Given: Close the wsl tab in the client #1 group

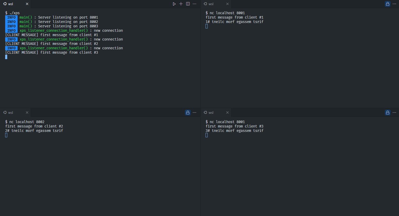Looking at the screenshot, I should click(227, 4).
